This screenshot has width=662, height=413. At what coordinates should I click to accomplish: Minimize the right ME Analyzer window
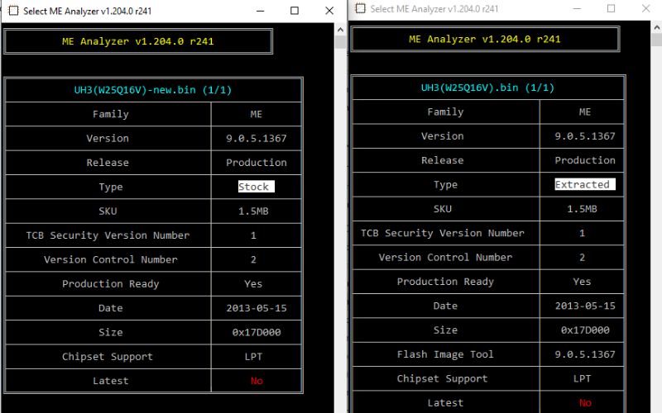tap(577, 8)
